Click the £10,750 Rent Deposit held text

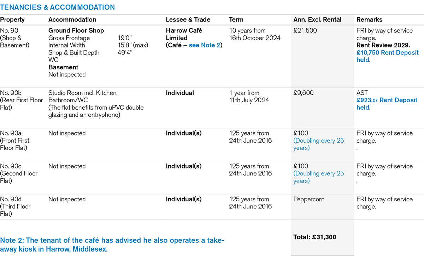pos(387,56)
